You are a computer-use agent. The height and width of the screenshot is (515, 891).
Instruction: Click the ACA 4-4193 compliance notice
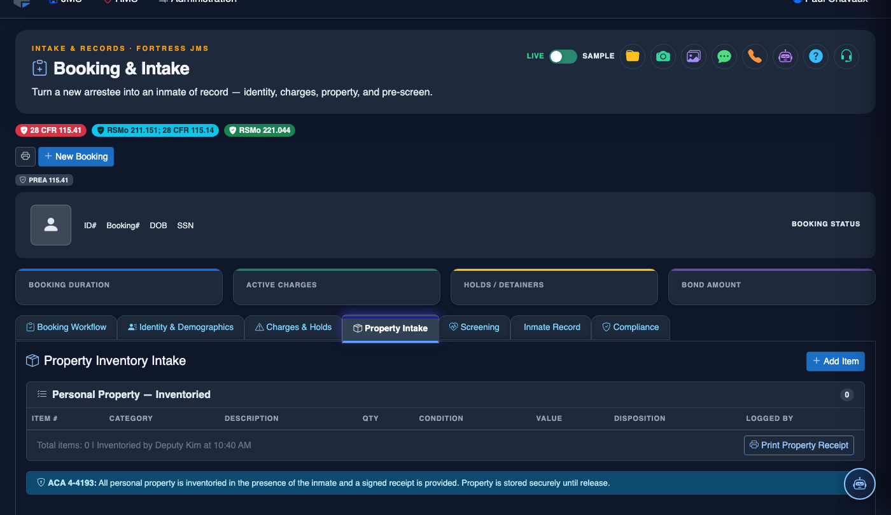[x=445, y=483]
